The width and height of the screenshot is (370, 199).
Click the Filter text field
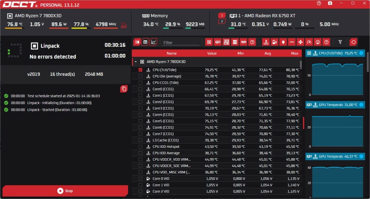tap(181, 43)
